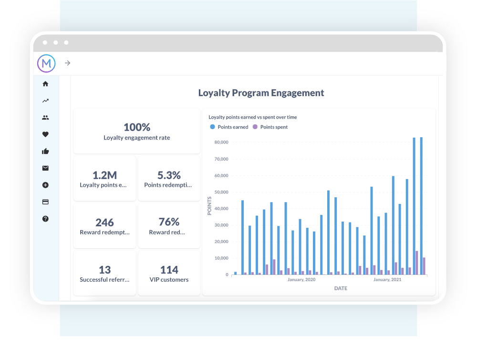Click the 114 VIP customers card
Screen dimensions: 477x344
[169, 274]
